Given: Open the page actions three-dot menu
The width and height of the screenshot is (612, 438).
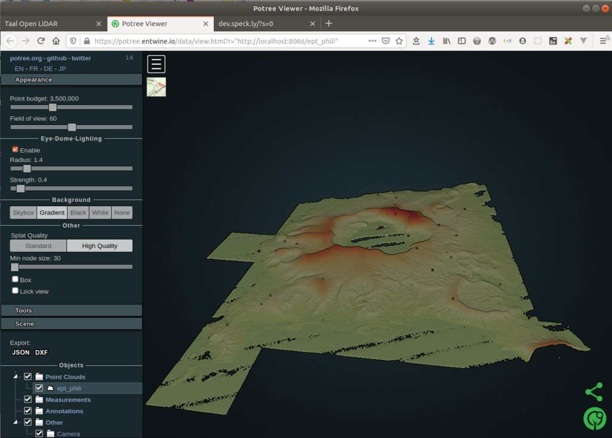Looking at the screenshot, I should [x=372, y=41].
